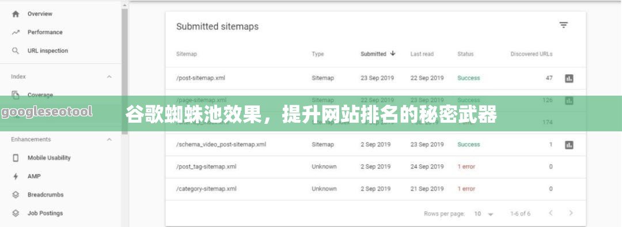Click the Type column header
Screen dimensions: 622x227
(x=318, y=54)
